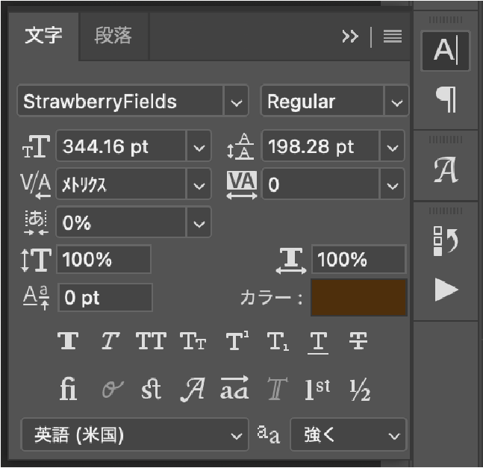Toggle underline style
This screenshot has width=483, height=468.
[x=318, y=343]
